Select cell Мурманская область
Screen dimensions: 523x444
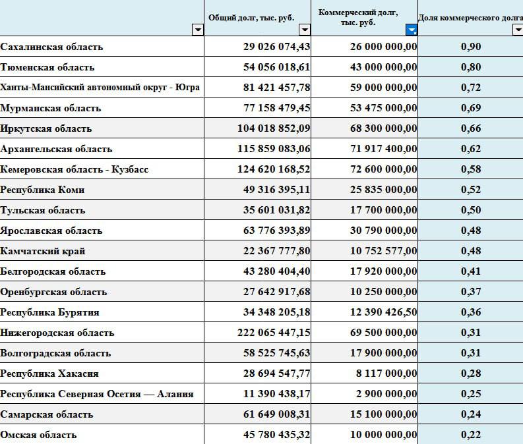point(102,107)
